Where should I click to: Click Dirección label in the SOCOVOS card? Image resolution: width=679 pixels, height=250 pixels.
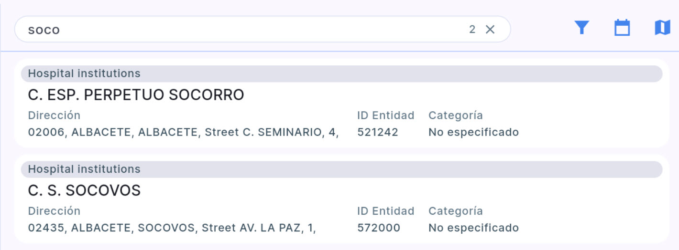tap(54, 211)
